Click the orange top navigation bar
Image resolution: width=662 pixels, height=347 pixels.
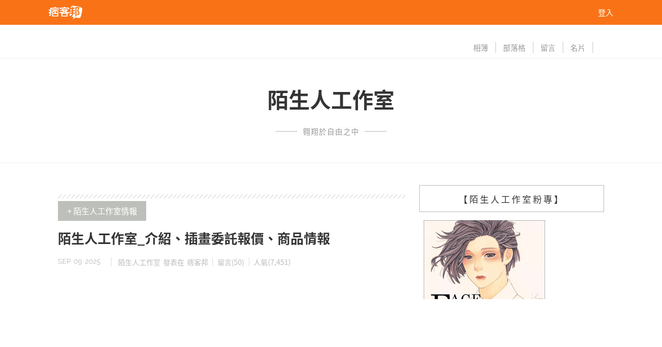(x=331, y=12)
